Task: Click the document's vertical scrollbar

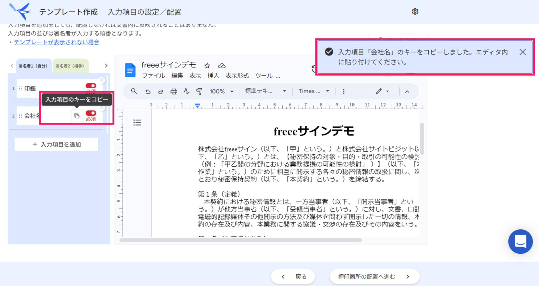Action: coord(422,138)
